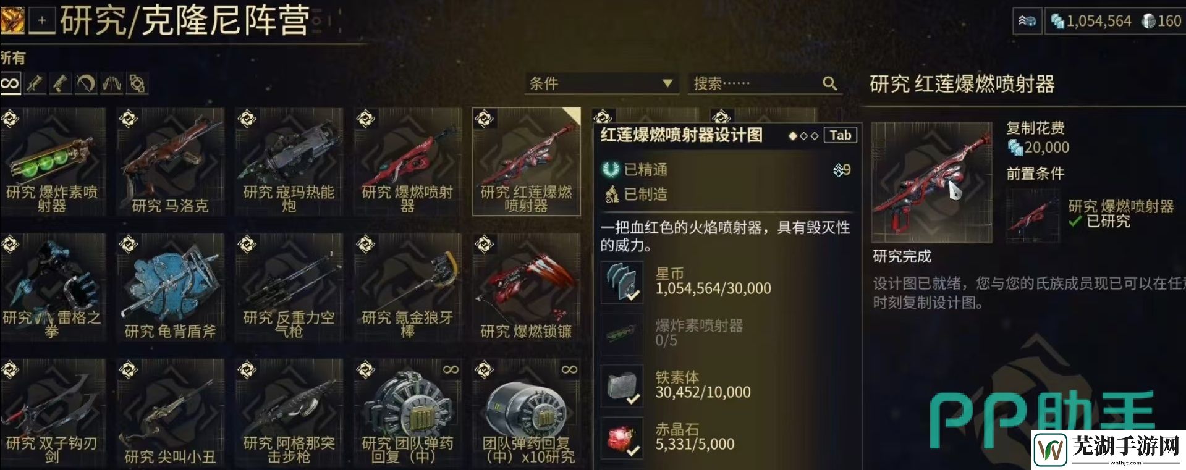1186x470 pixels.
Task: Select 研究 龟背盾斧 tile
Action: (171, 287)
